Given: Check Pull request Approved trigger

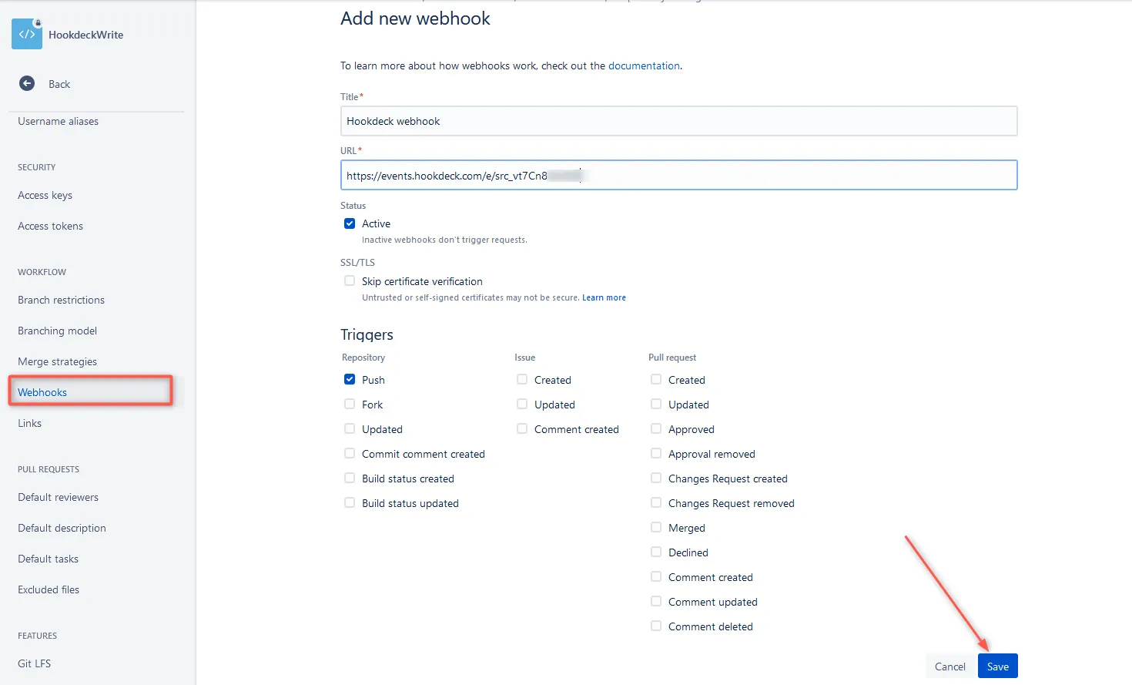Looking at the screenshot, I should [656, 428].
